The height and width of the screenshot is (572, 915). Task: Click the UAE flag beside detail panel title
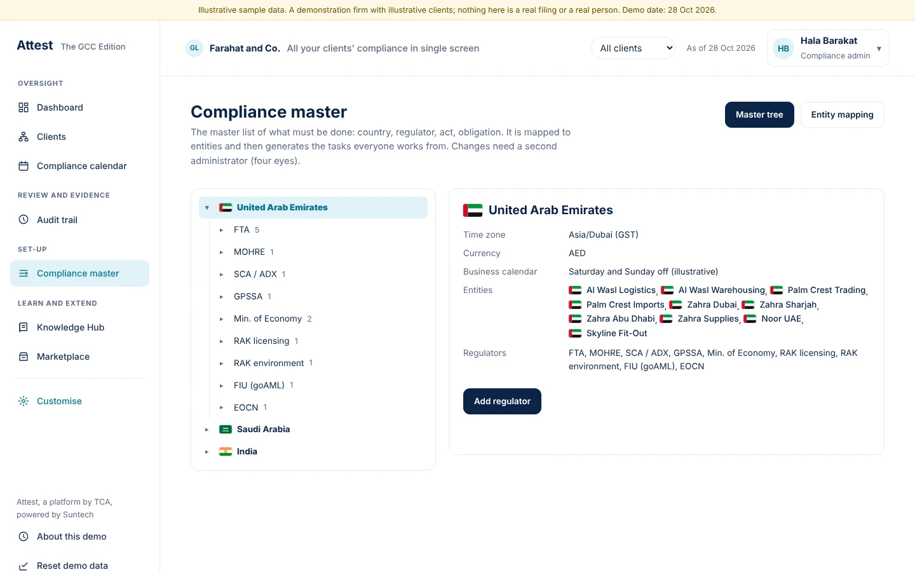(473, 210)
